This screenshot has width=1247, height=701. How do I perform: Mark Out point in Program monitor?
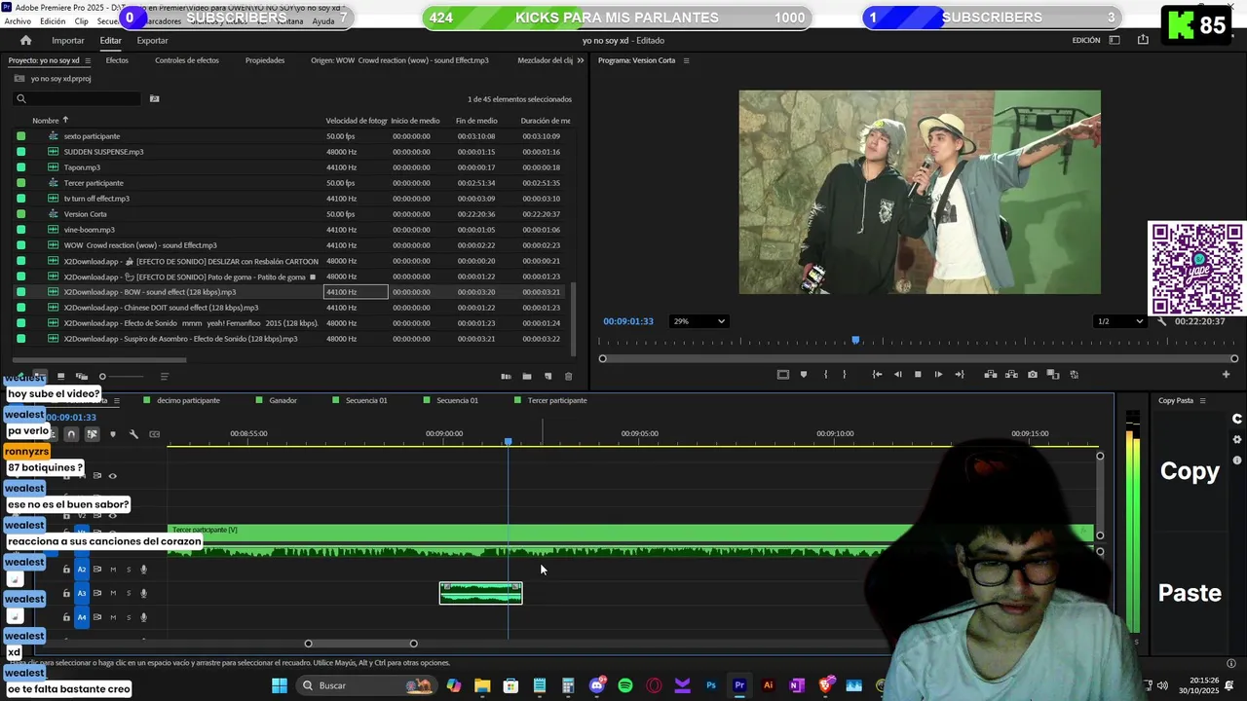[x=845, y=375]
